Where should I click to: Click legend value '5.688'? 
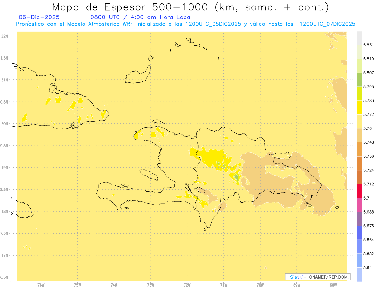click(369, 212)
